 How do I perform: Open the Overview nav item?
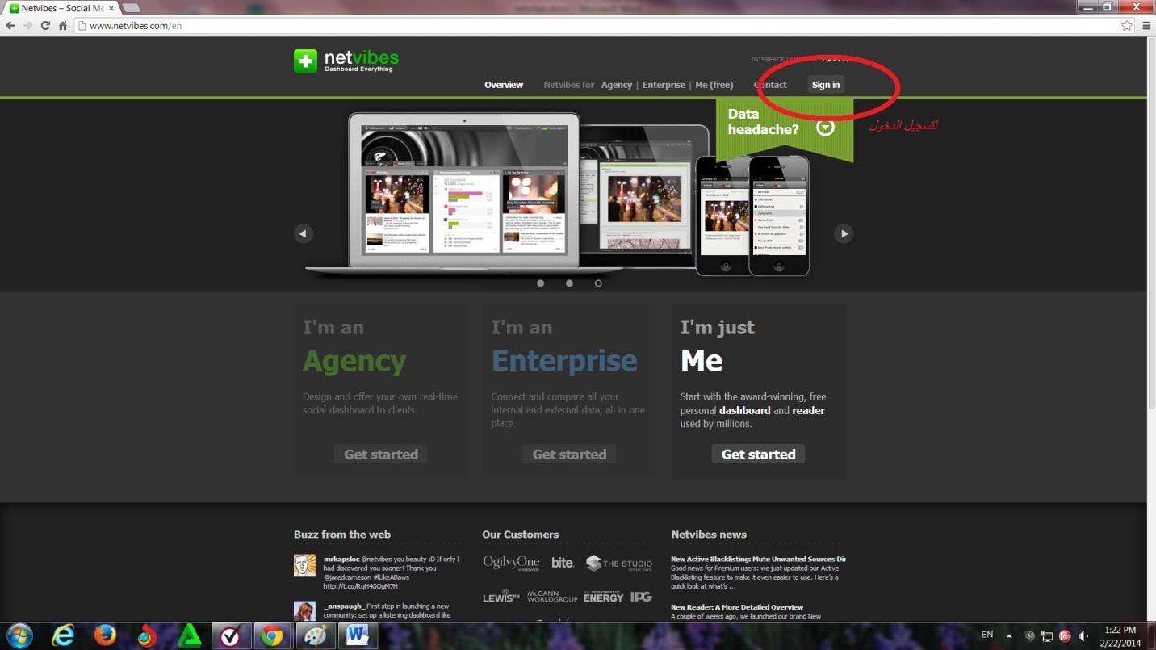click(x=504, y=85)
